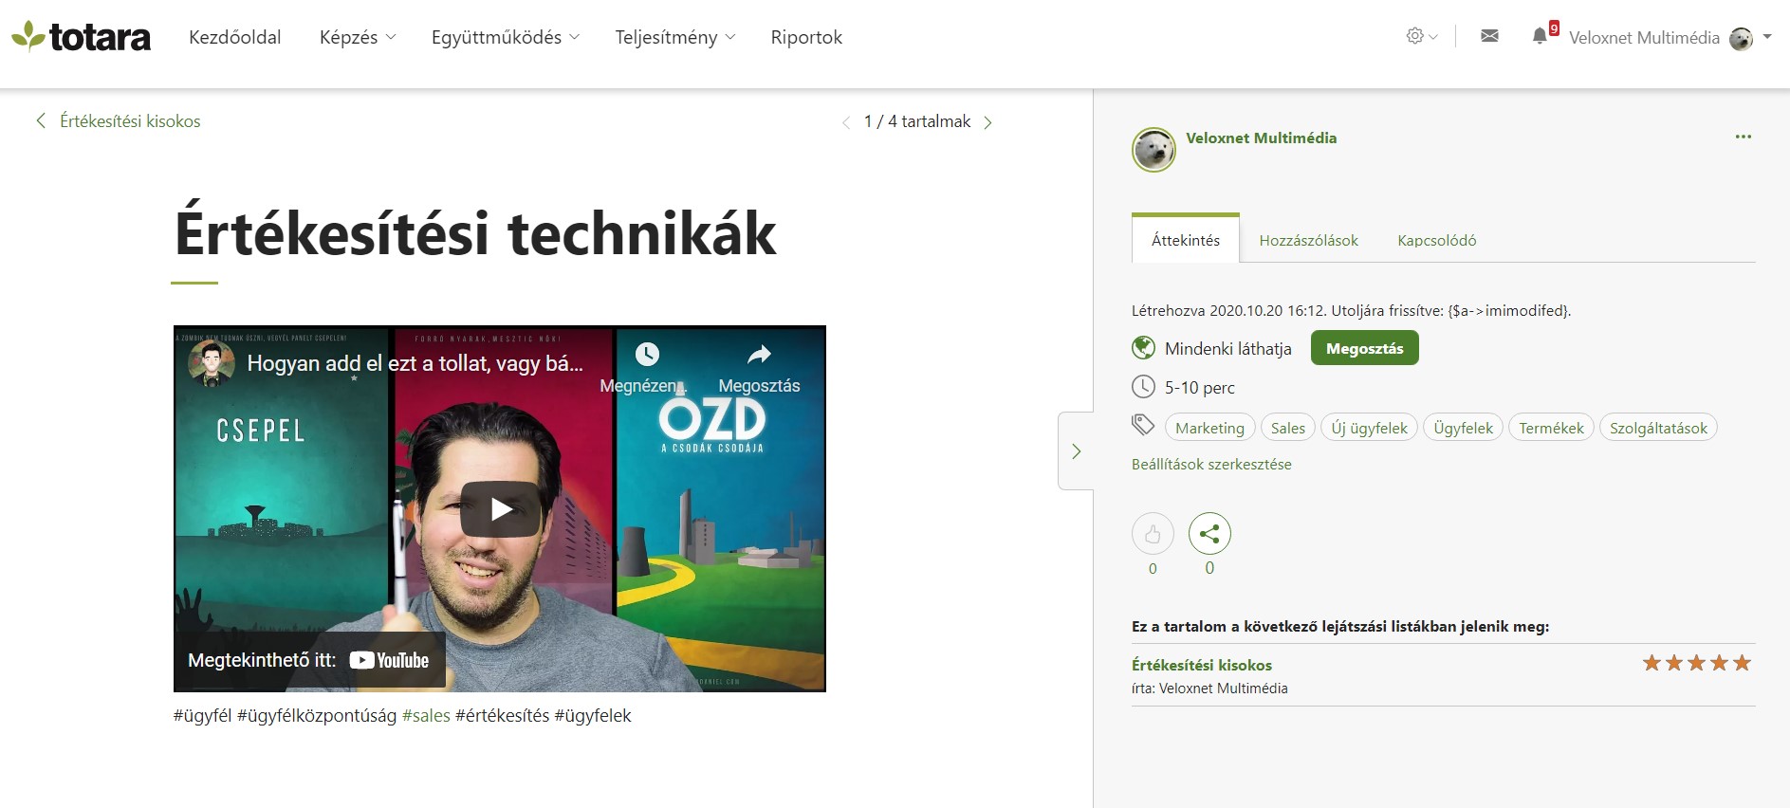
Task: Select the Marketing tag
Action: [1209, 428]
